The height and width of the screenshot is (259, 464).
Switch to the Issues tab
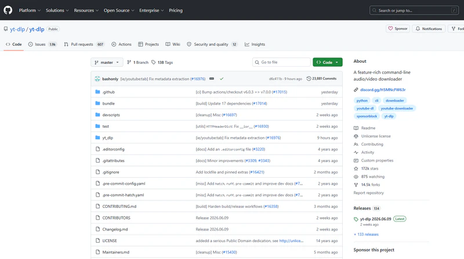coord(42,44)
